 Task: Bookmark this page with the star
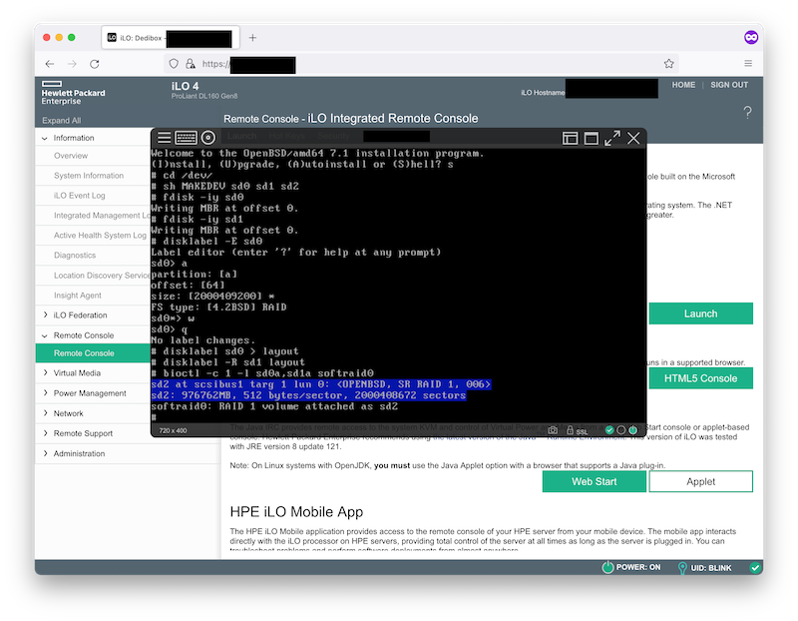click(668, 64)
